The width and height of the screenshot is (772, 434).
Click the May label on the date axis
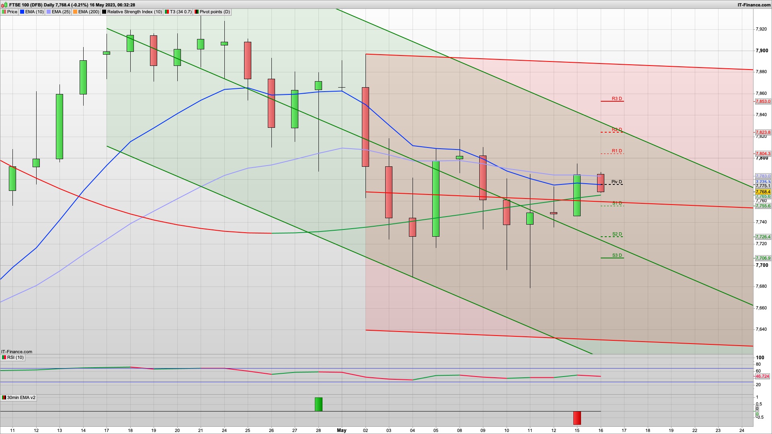[341, 430]
